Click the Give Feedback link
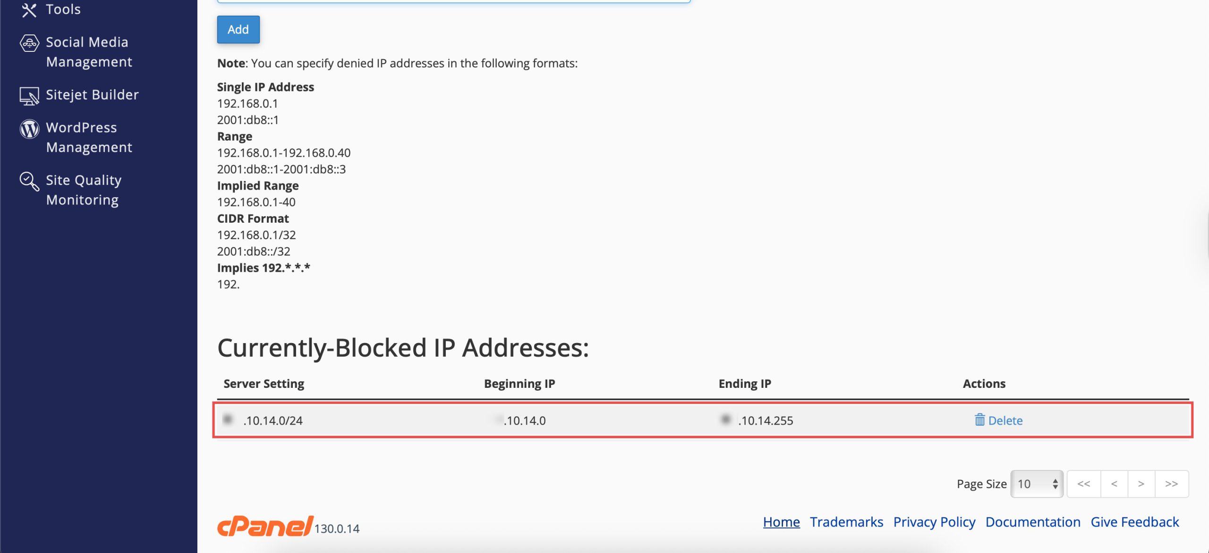 tap(1134, 522)
